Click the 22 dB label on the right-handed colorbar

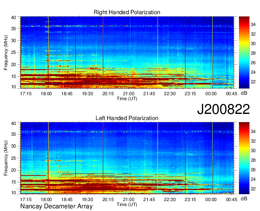click(x=253, y=82)
